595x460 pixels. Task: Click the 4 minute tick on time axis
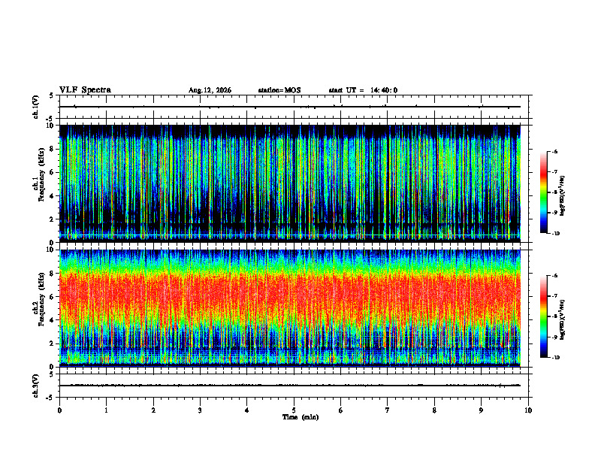point(246,410)
